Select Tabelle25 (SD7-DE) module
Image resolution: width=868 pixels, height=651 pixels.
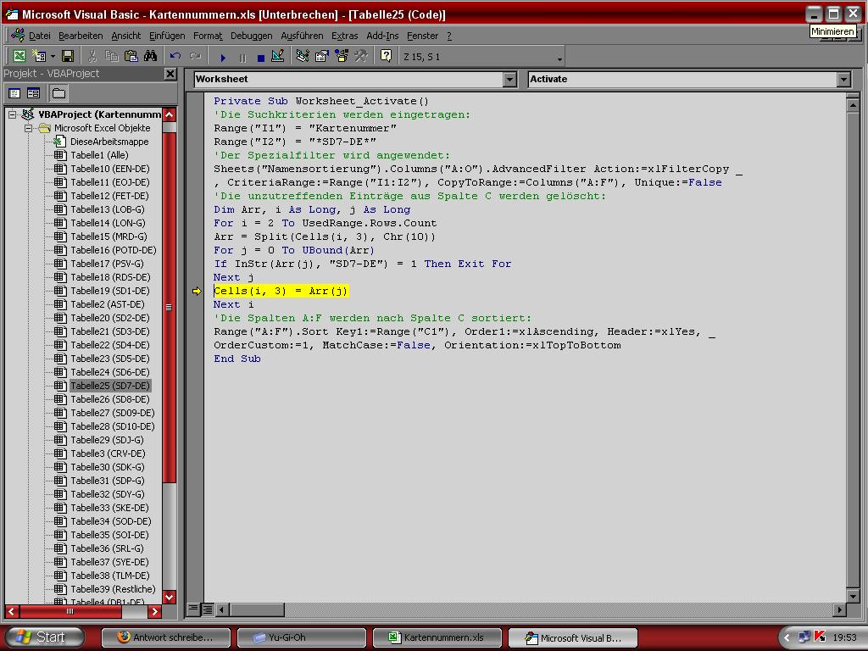coord(110,386)
